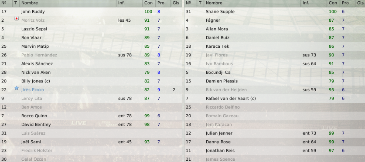
Task: Sort left team by Con column header
Action: click(149, 3)
